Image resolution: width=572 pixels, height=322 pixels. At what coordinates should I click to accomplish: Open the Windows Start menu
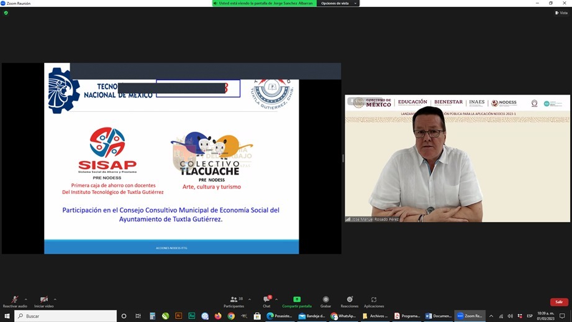[7, 316]
